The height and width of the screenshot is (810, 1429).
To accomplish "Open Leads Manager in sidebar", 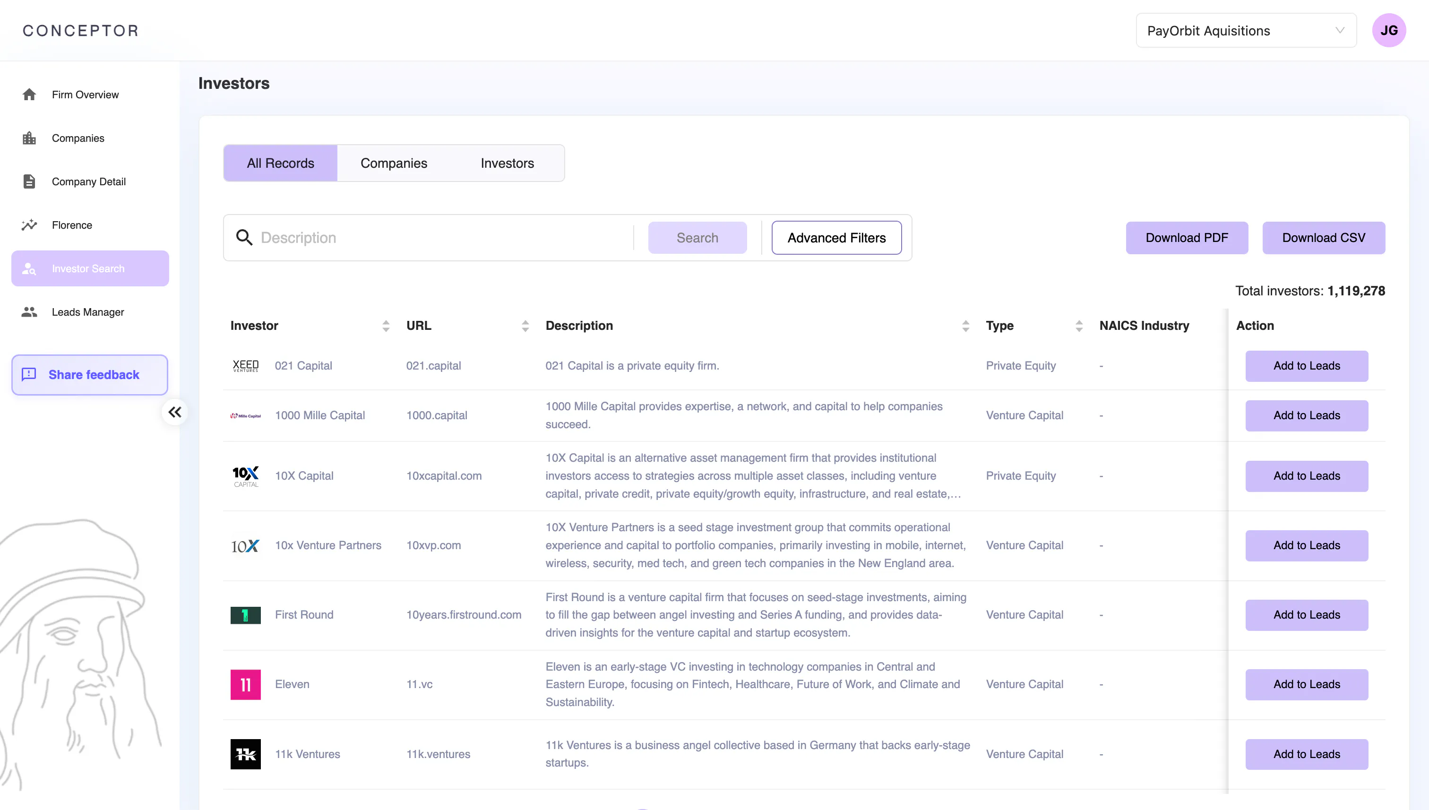I will coord(90,312).
